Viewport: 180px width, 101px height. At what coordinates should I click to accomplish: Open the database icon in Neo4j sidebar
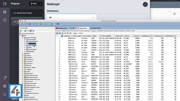point(4,12)
